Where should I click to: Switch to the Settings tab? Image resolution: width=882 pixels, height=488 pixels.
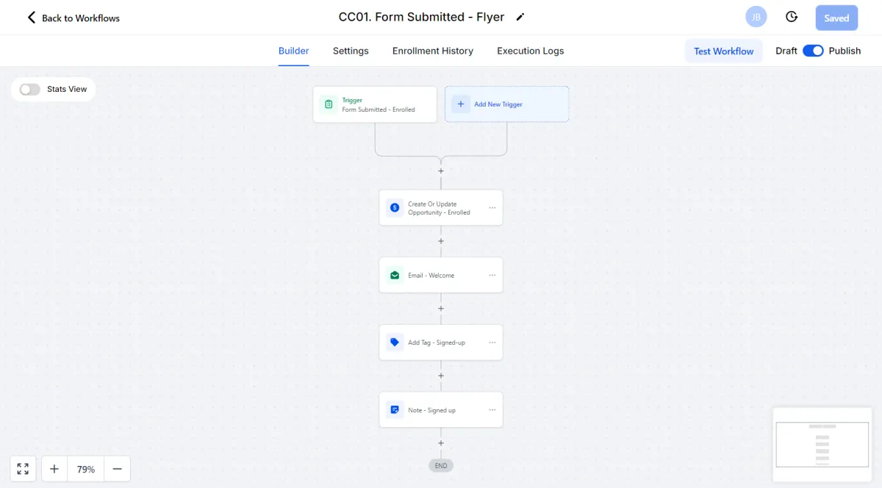tap(351, 51)
